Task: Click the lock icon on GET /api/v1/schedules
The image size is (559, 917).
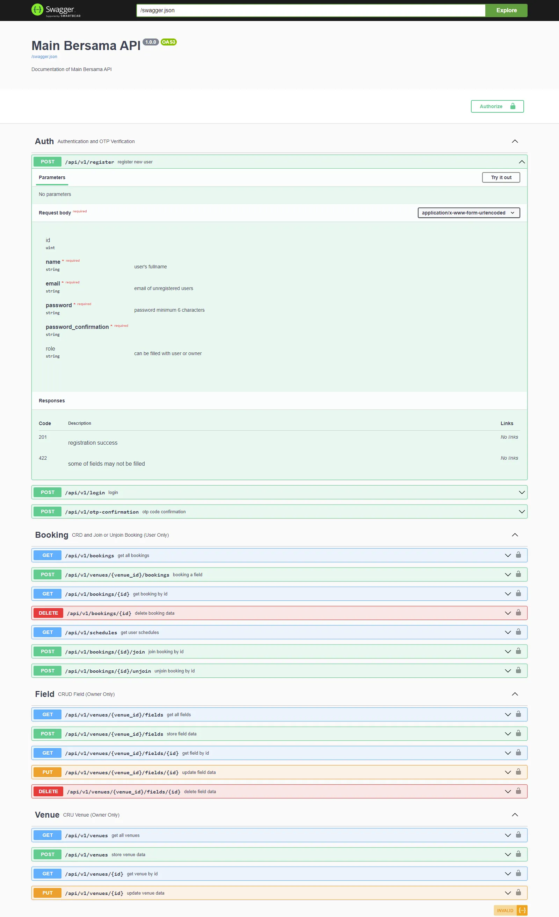Action: coord(518,632)
